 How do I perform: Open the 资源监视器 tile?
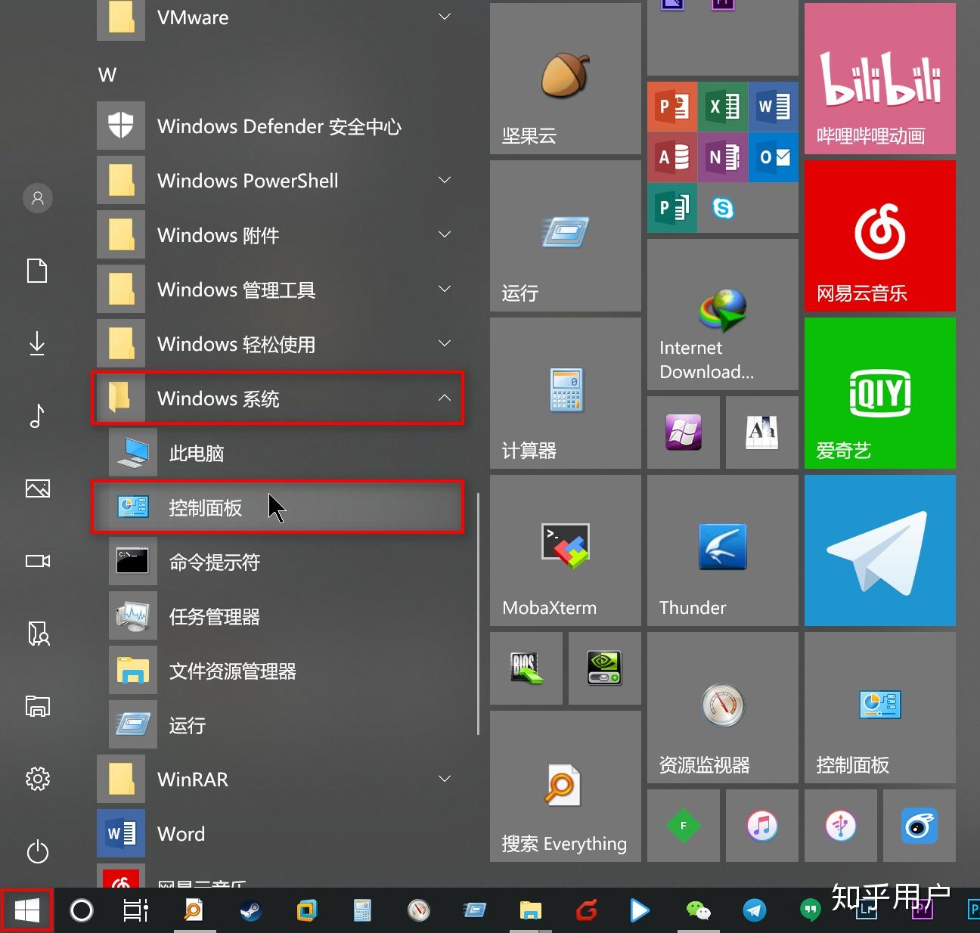coord(722,708)
